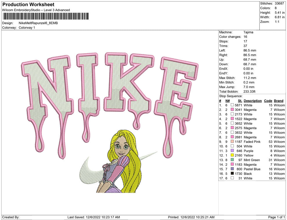The width and height of the screenshot is (287, 220).
Task: Click the Up value 68.7 mm
Action: [250, 59]
